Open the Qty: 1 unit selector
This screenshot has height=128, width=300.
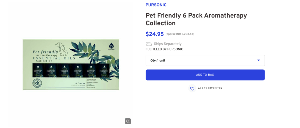pos(205,60)
